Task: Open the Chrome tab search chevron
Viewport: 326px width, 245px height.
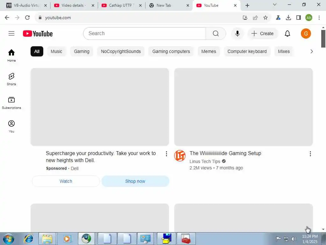Action: (275, 4)
